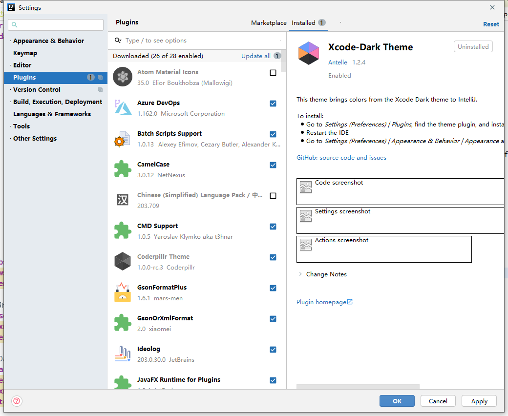Click the plugin list vertical scrollbar
Image resolution: width=508 pixels, height=416 pixels.
point(284,62)
